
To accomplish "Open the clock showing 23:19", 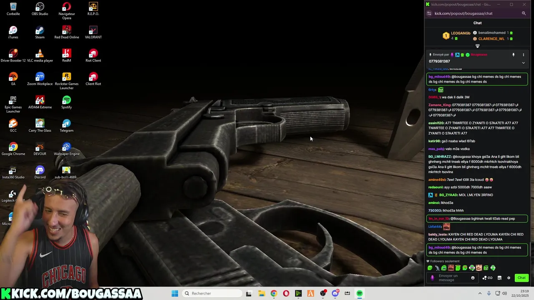I will 521,293.
